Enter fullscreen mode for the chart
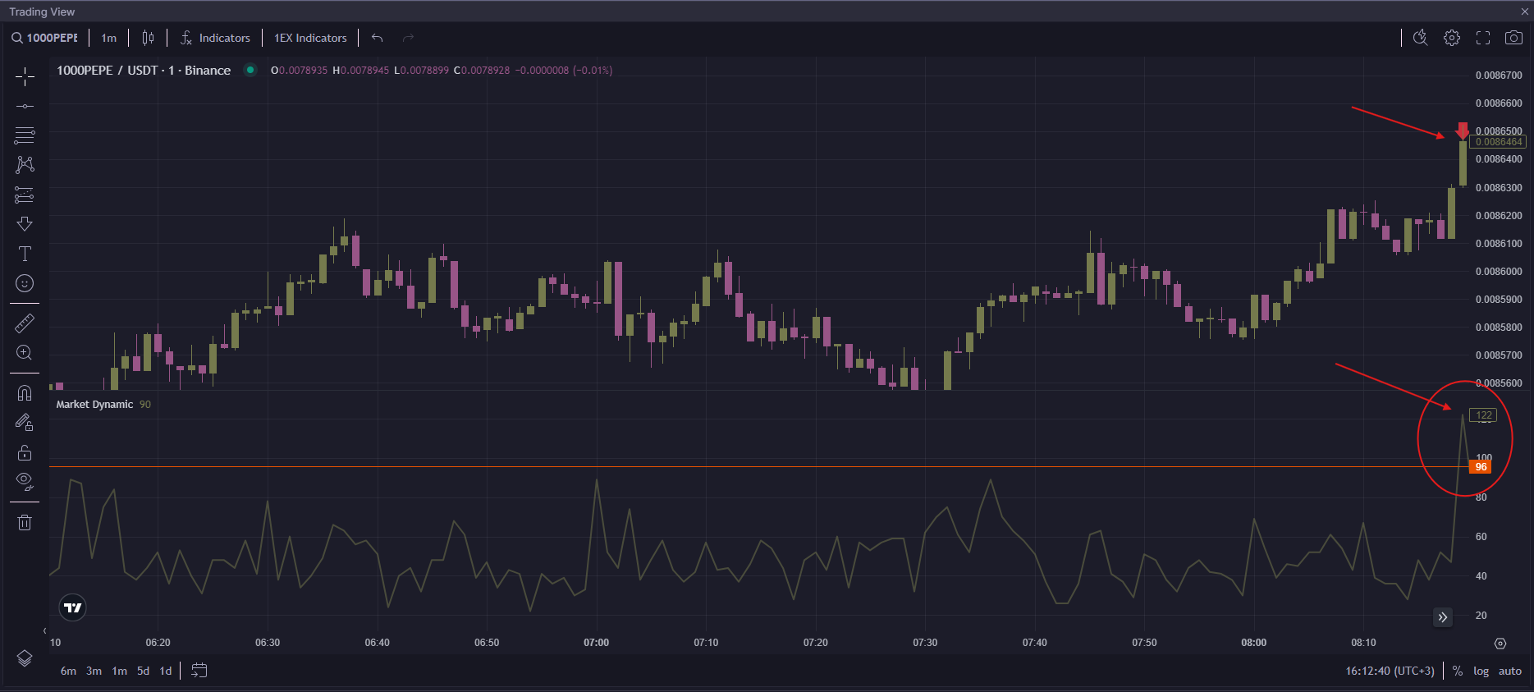The image size is (1534, 692). pos(1483,38)
